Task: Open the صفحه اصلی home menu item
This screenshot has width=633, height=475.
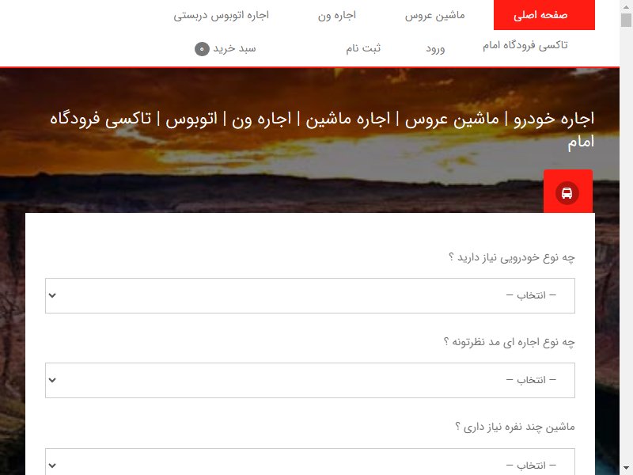Action: pyautogui.click(x=544, y=15)
